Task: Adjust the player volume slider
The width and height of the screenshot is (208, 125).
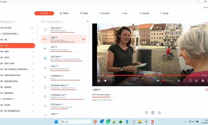Action: [x=168, y=81]
